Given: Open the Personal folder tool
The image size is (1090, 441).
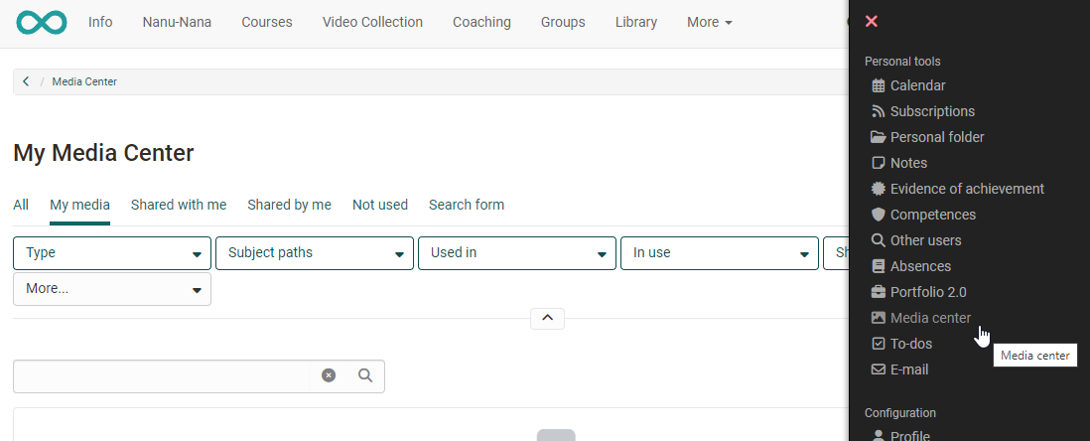Looking at the screenshot, I should pos(936,137).
